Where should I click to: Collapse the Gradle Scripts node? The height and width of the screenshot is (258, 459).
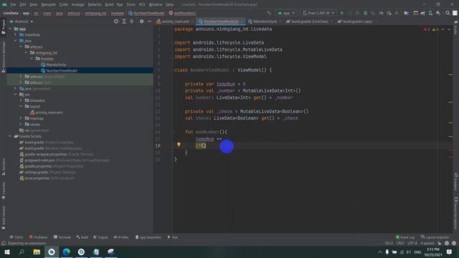tap(10, 136)
